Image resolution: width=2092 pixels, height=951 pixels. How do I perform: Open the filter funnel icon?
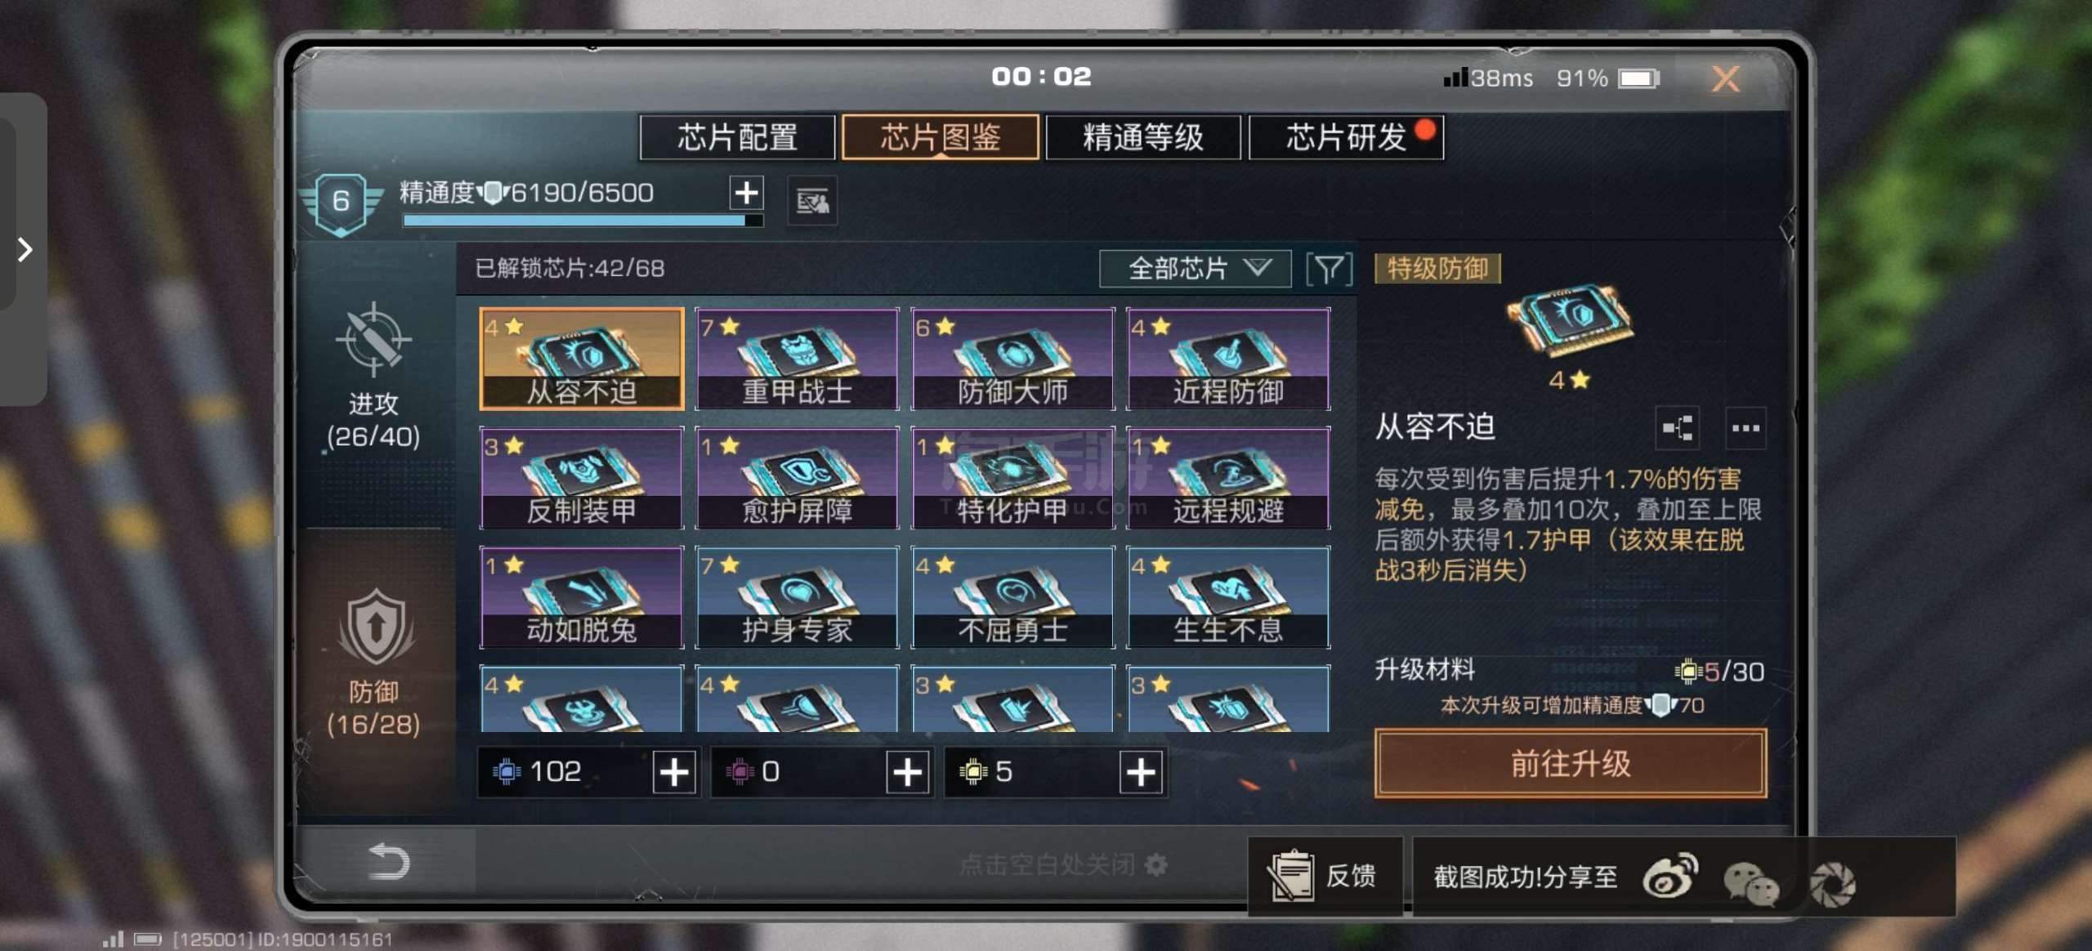point(1329,269)
